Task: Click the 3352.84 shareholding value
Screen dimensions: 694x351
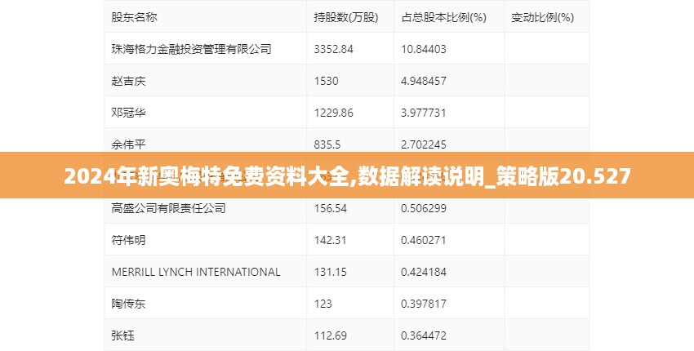Action: [334, 49]
